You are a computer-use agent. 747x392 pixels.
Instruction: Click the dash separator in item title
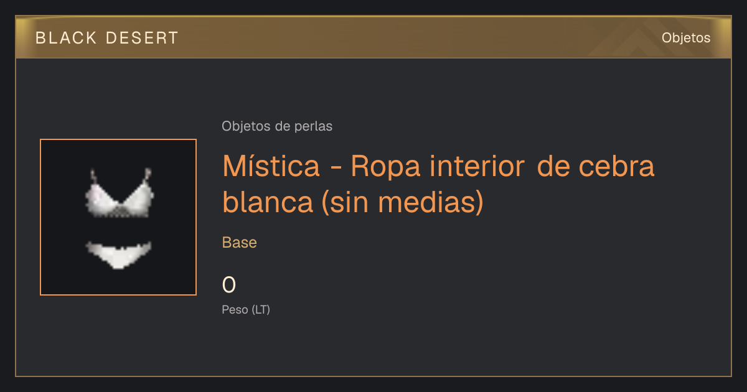coord(336,168)
